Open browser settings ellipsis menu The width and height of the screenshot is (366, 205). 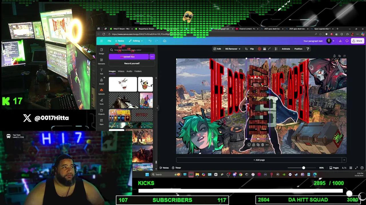pyautogui.click(x=357, y=34)
